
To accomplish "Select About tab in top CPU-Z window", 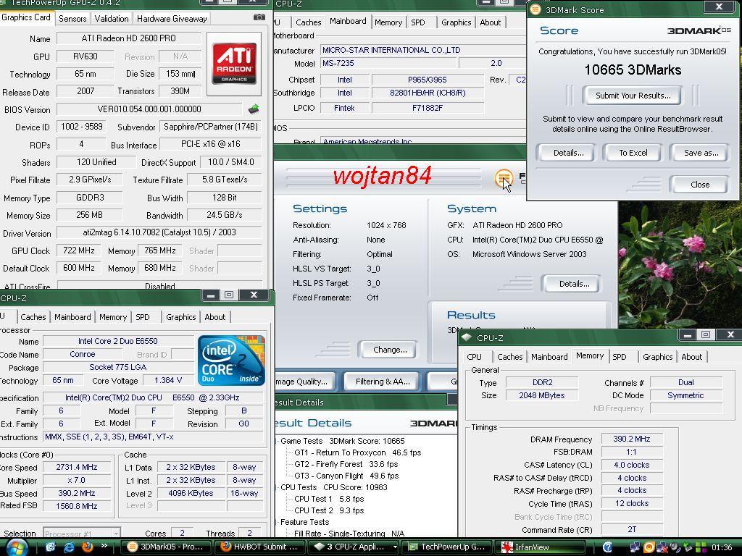I will (491, 22).
